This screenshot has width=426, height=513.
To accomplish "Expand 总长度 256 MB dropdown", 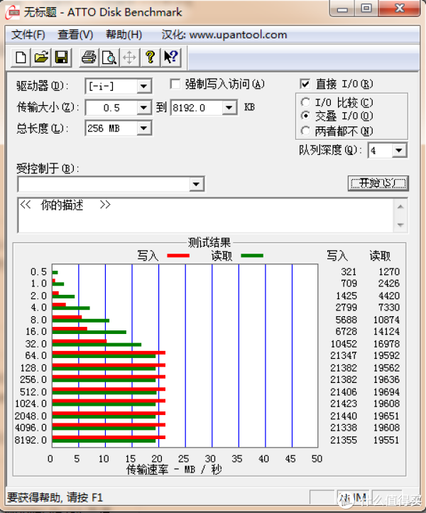I will (x=143, y=128).
